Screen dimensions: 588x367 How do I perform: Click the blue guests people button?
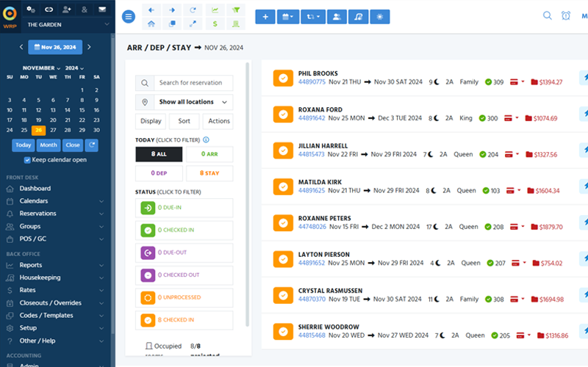coord(337,17)
